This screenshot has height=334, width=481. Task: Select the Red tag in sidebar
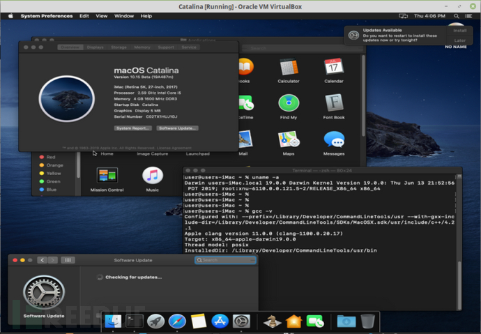point(47,157)
